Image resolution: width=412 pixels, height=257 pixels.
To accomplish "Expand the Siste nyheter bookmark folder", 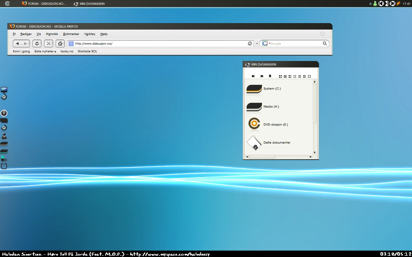I will click(45, 51).
